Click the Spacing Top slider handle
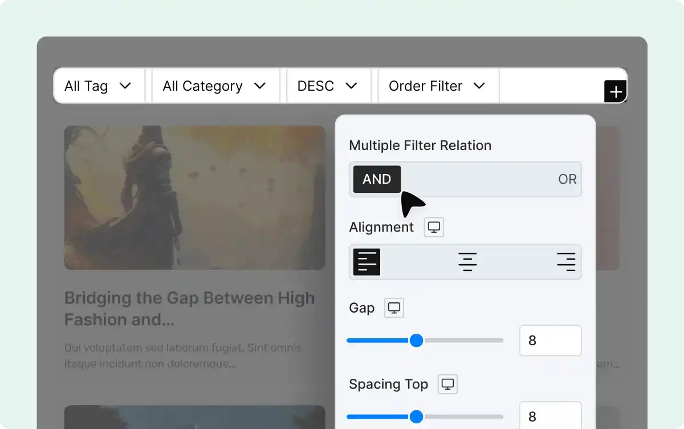Viewport: 684px width, 429px height. [417, 416]
